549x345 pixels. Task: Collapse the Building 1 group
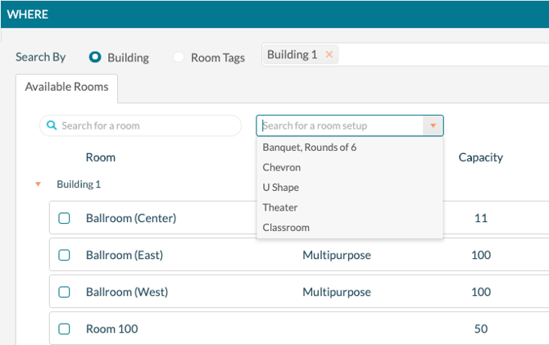(x=38, y=184)
